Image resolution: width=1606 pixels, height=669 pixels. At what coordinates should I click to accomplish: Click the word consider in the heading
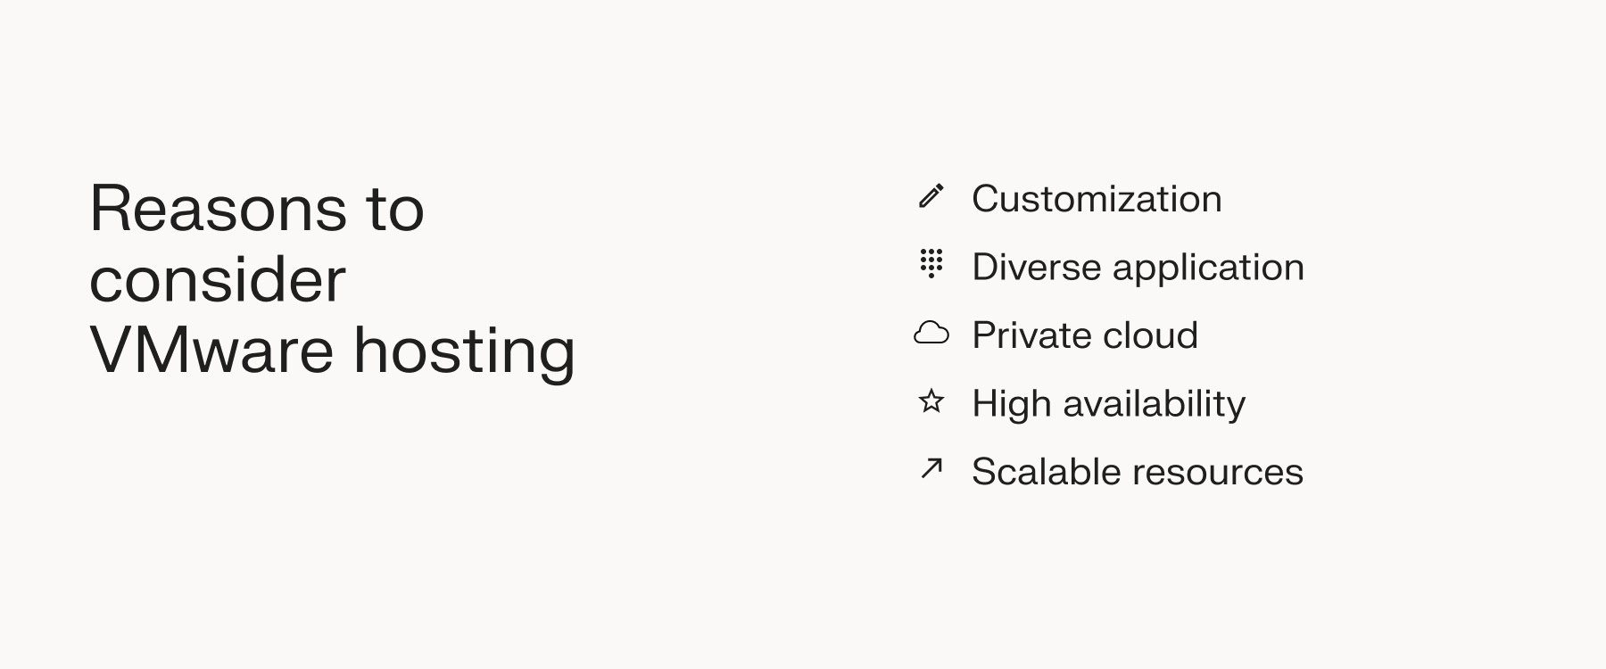click(x=217, y=280)
